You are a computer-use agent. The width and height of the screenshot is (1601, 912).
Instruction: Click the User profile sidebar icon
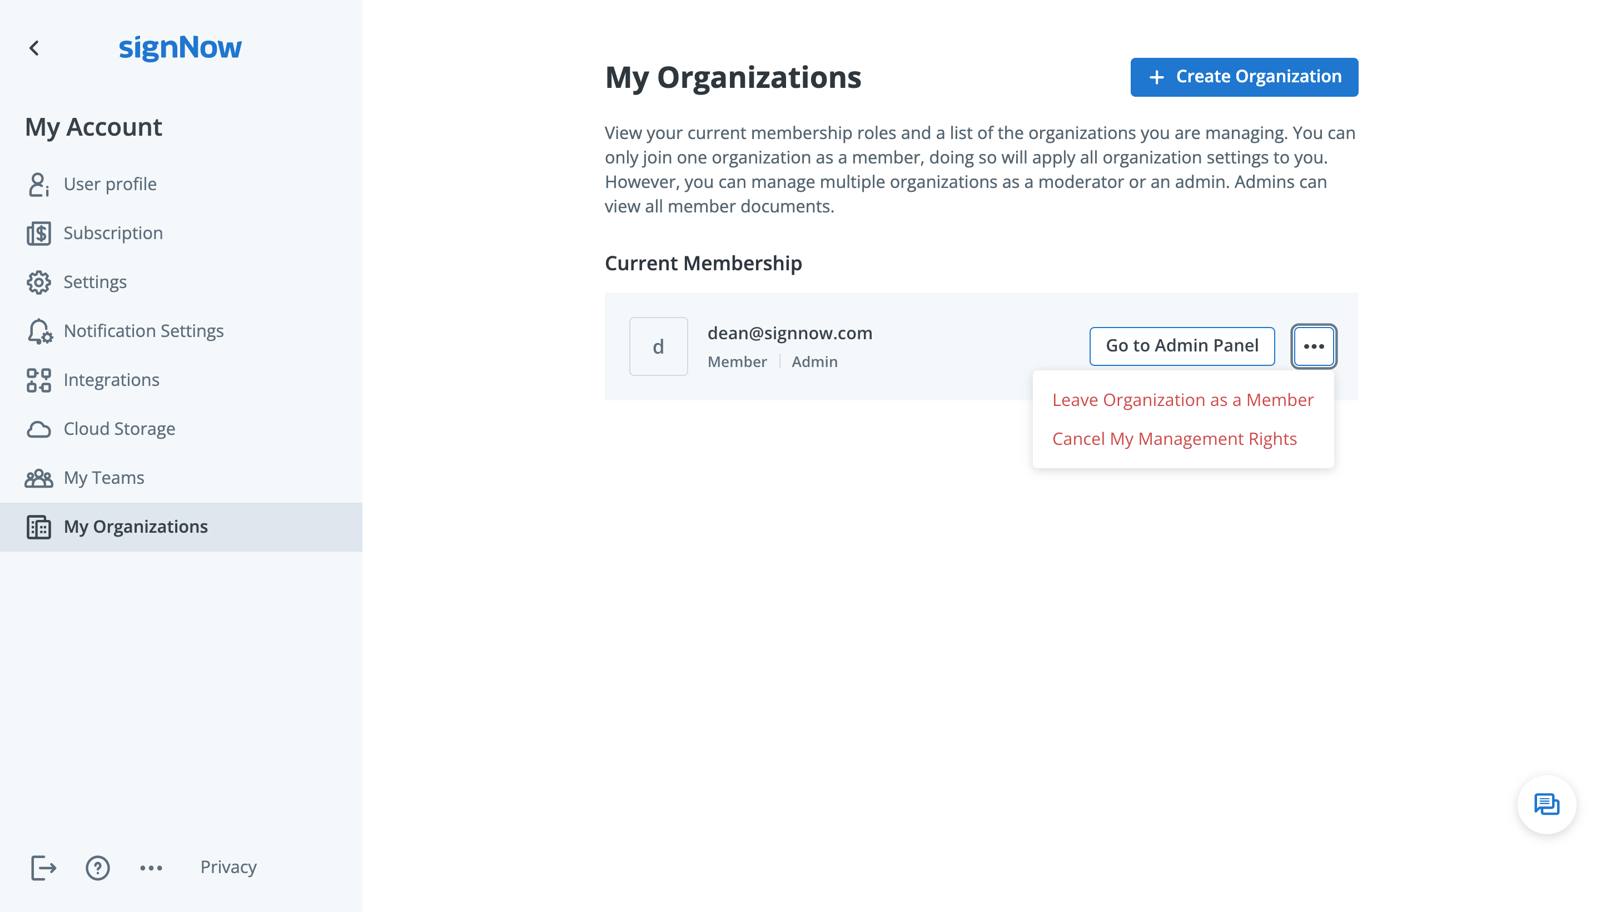click(x=39, y=184)
